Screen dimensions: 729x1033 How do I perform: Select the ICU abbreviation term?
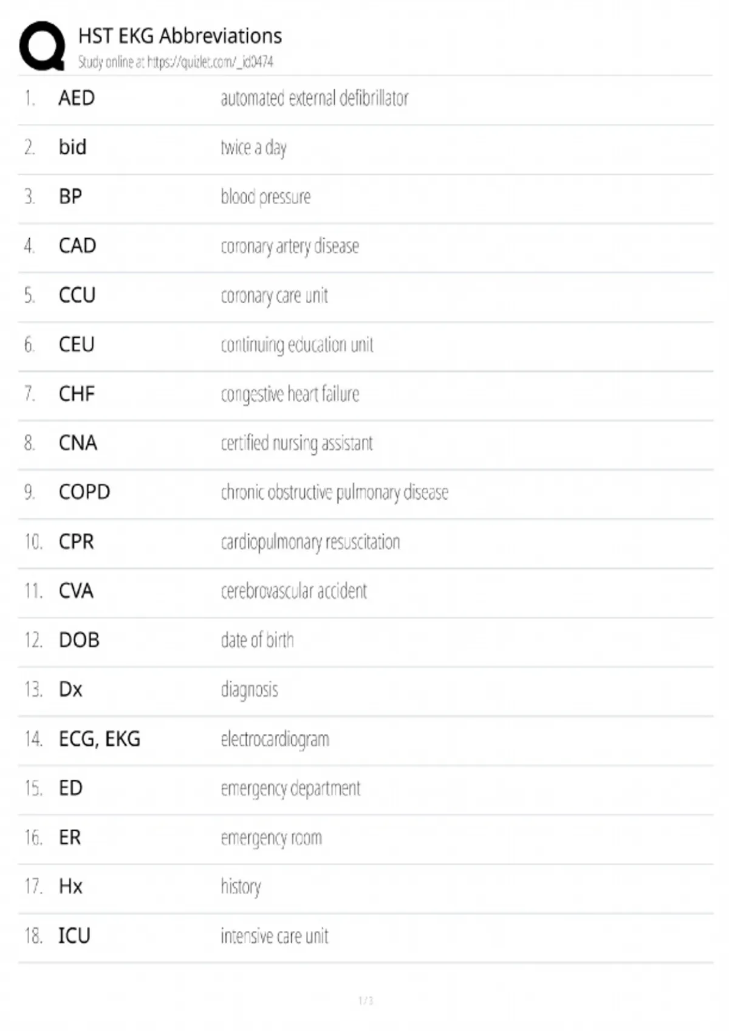(74, 936)
